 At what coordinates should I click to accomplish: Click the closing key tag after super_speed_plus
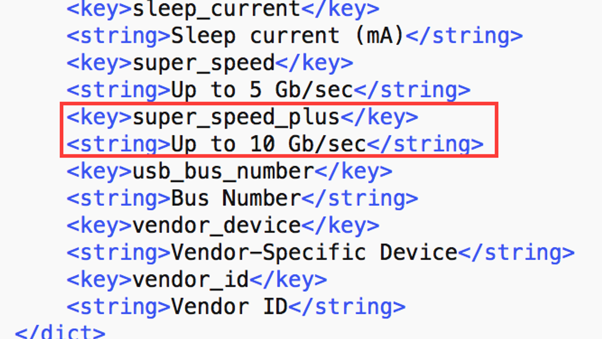pyautogui.click(x=379, y=117)
